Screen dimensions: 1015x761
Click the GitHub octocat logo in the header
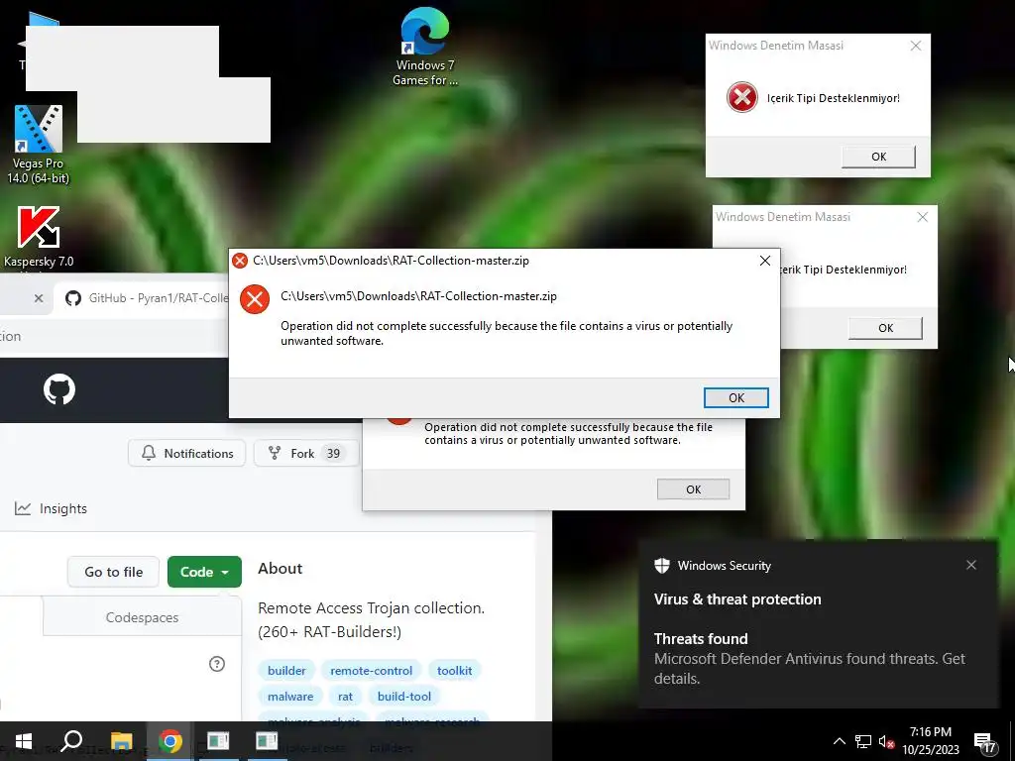59,389
